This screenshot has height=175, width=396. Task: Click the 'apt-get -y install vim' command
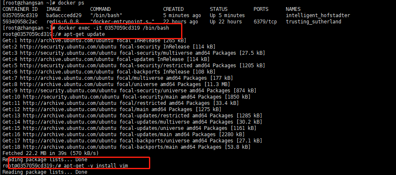[x=96, y=166]
